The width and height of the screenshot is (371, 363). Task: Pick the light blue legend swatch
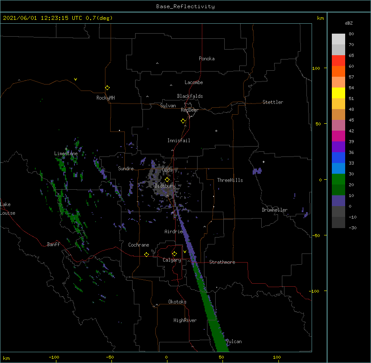(x=338, y=168)
